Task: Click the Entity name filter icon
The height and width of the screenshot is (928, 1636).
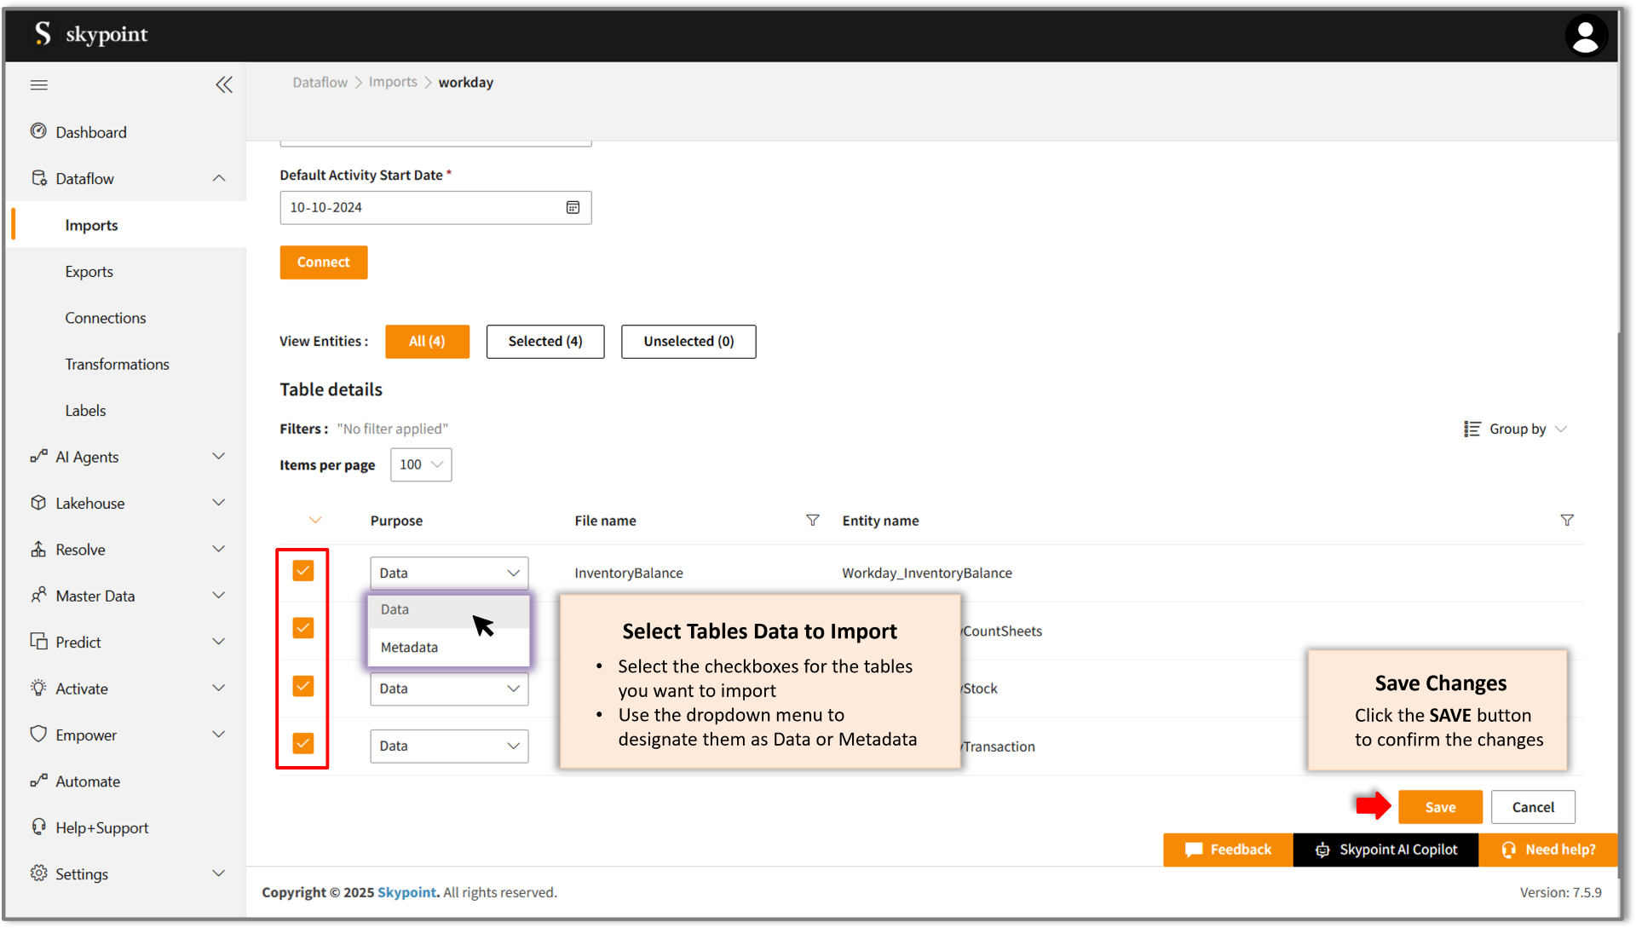Action: (x=1566, y=520)
